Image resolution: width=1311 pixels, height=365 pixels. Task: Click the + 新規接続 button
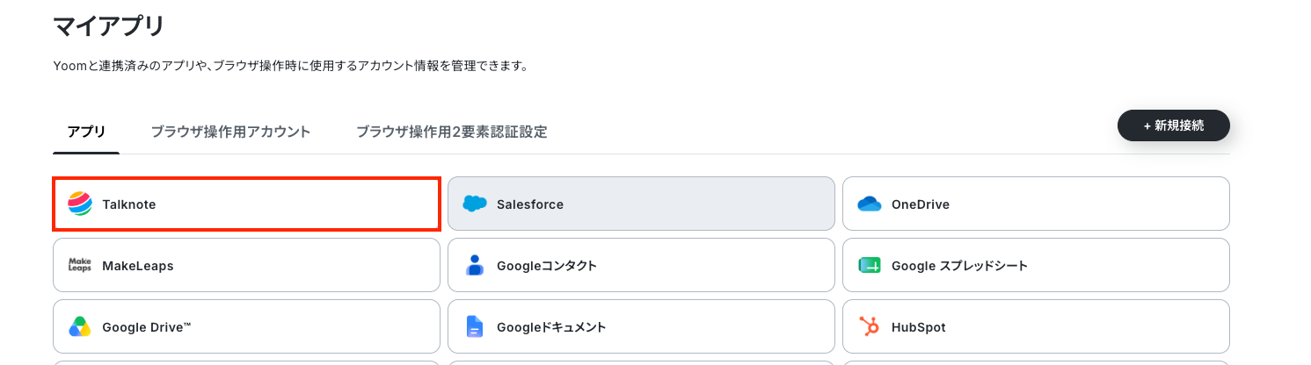click(x=1173, y=125)
